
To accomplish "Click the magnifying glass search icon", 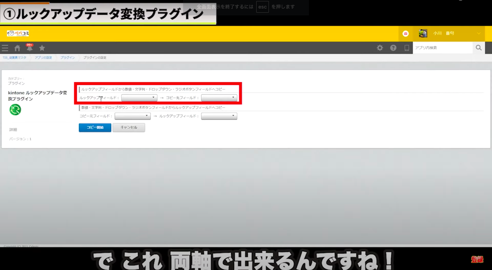I will tap(479, 48).
